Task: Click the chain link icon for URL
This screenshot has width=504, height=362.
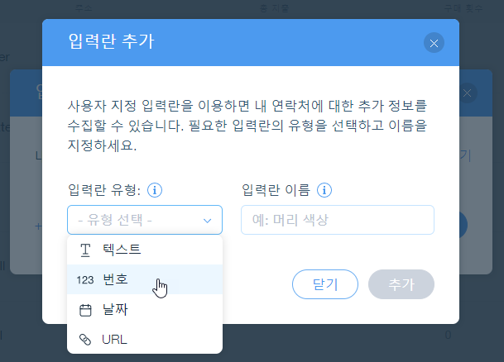Action: click(84, 340)
